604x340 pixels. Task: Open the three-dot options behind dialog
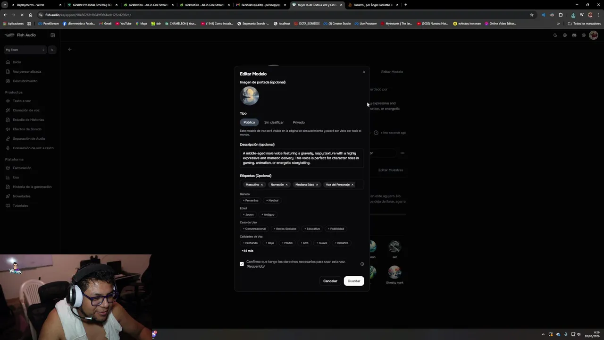pyautogui.click(x=403, y=153)
